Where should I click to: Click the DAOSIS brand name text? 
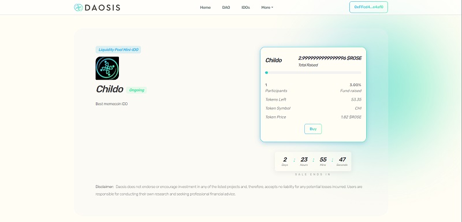tap(102, 8)
